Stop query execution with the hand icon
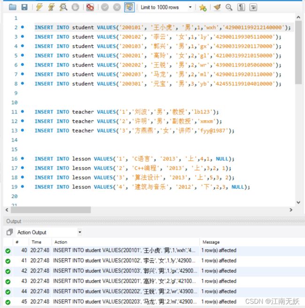 tap(76, 8)
